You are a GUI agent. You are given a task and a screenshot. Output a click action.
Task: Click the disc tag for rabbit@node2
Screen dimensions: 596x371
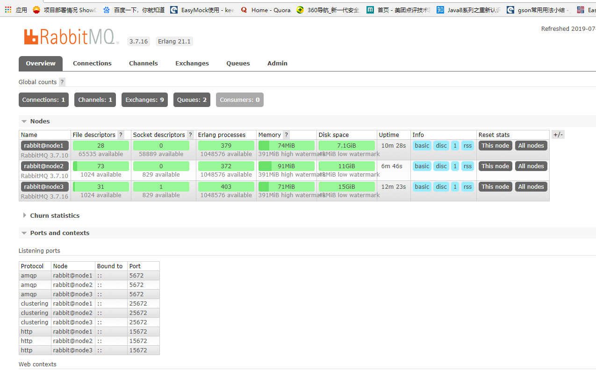pos(441,166)
